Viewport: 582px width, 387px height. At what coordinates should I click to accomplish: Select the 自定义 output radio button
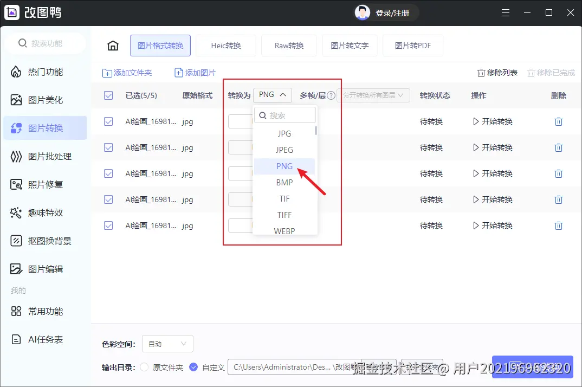pyautogui.click(x=193, y=367)
